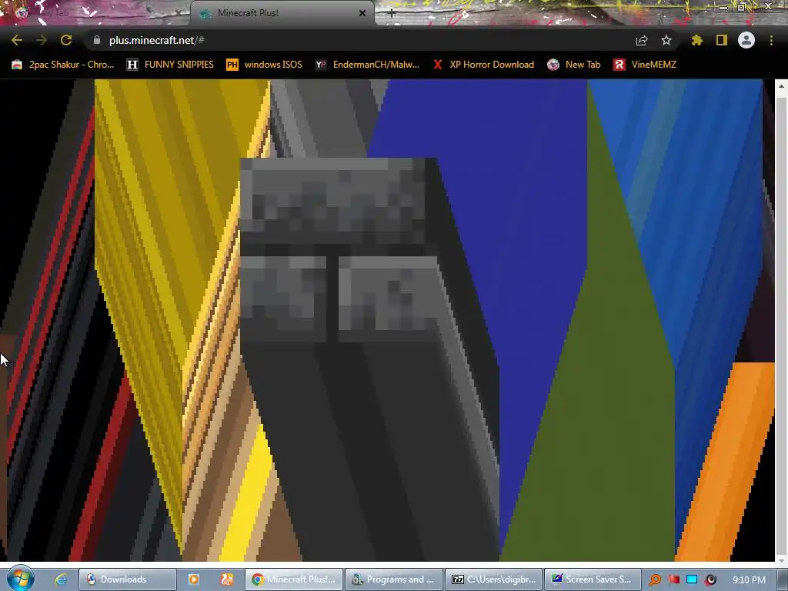Viewport: 788px width, 591px height.
Task: Reload the Minecraft Plus page
Action: pyautogui.click(x=66, y=40)
